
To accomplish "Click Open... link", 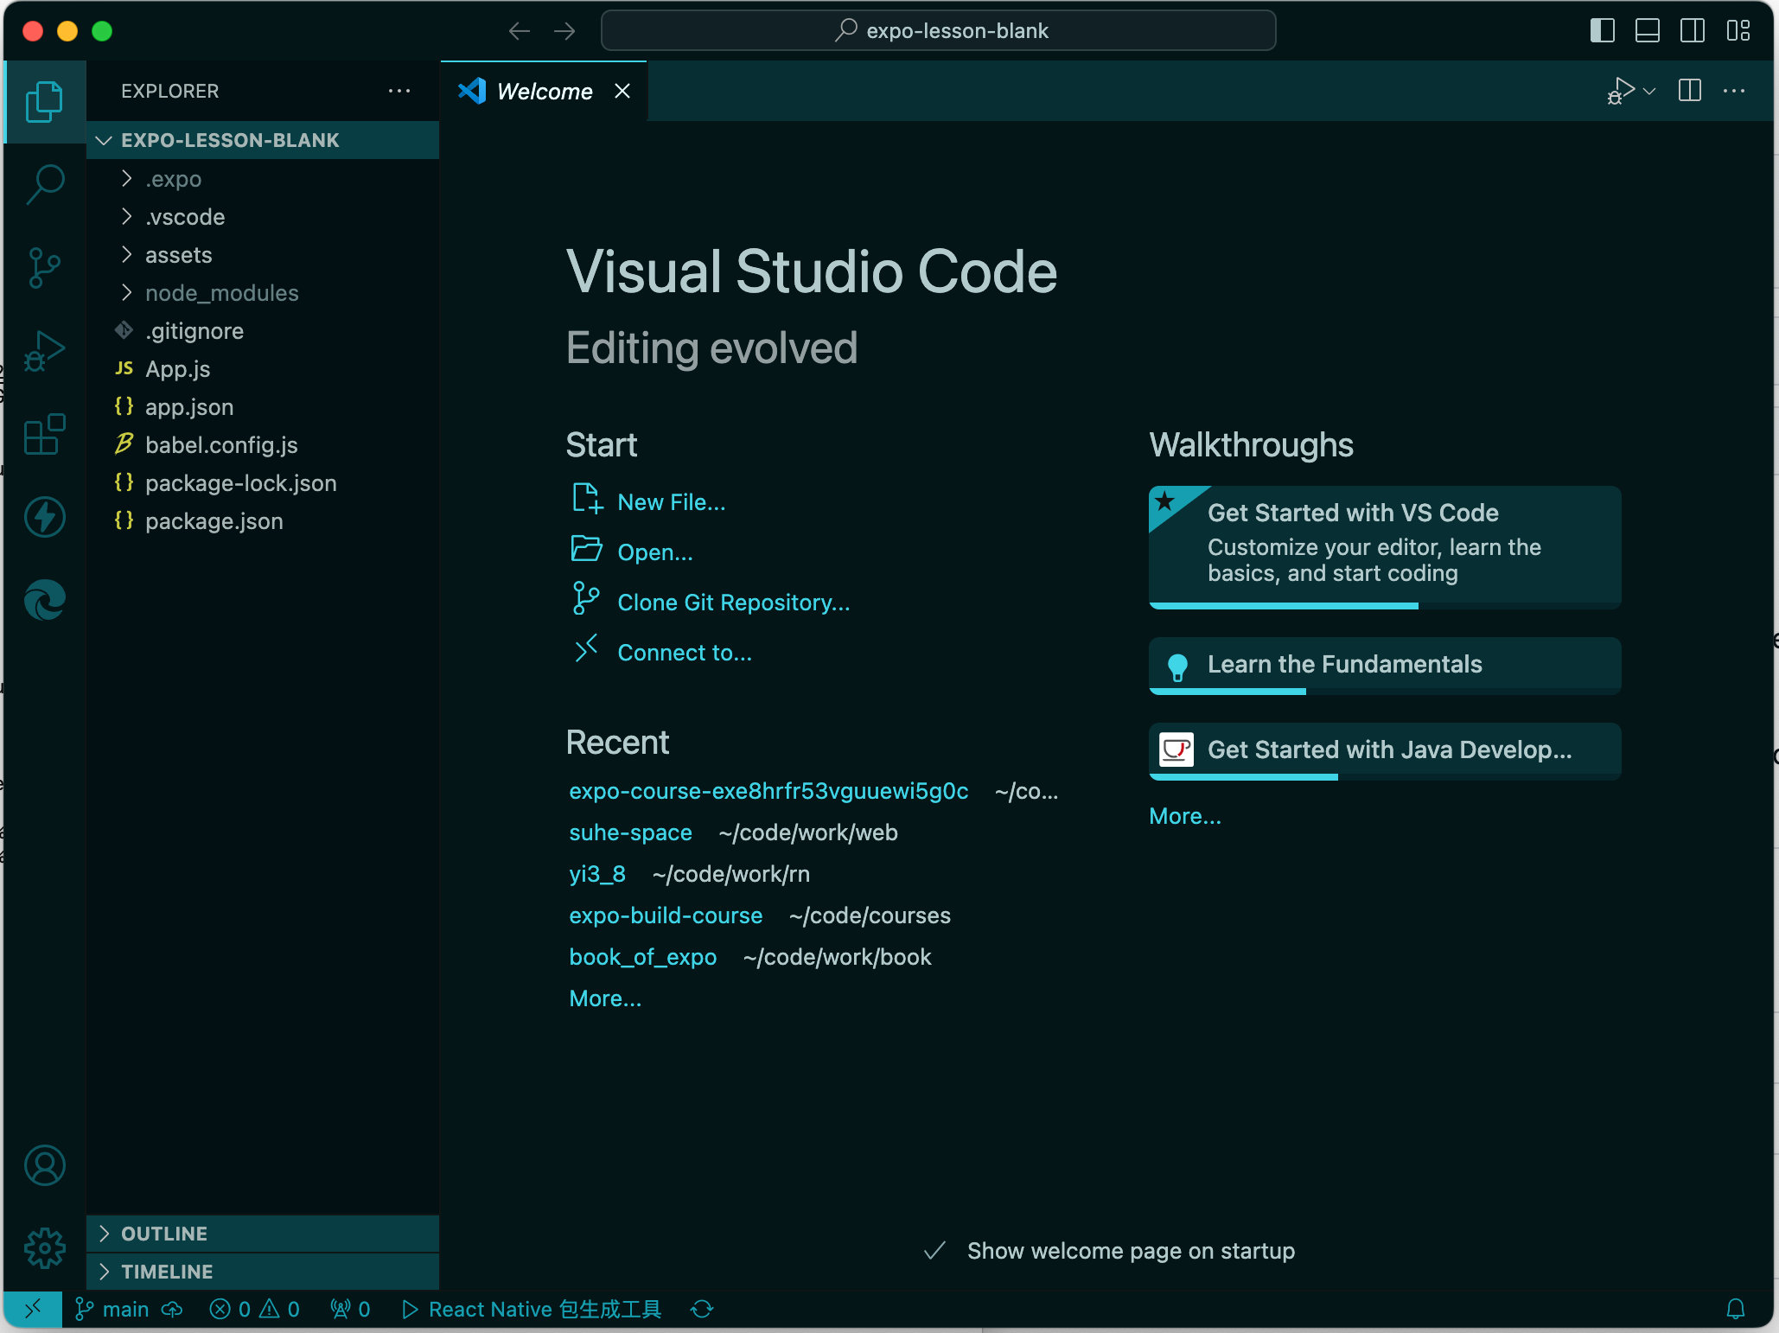I will (x=632, y=552).
